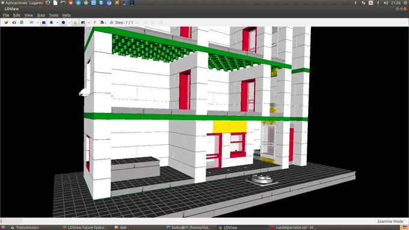Reload the model using green refresh icon

click(x=22, y=22)
